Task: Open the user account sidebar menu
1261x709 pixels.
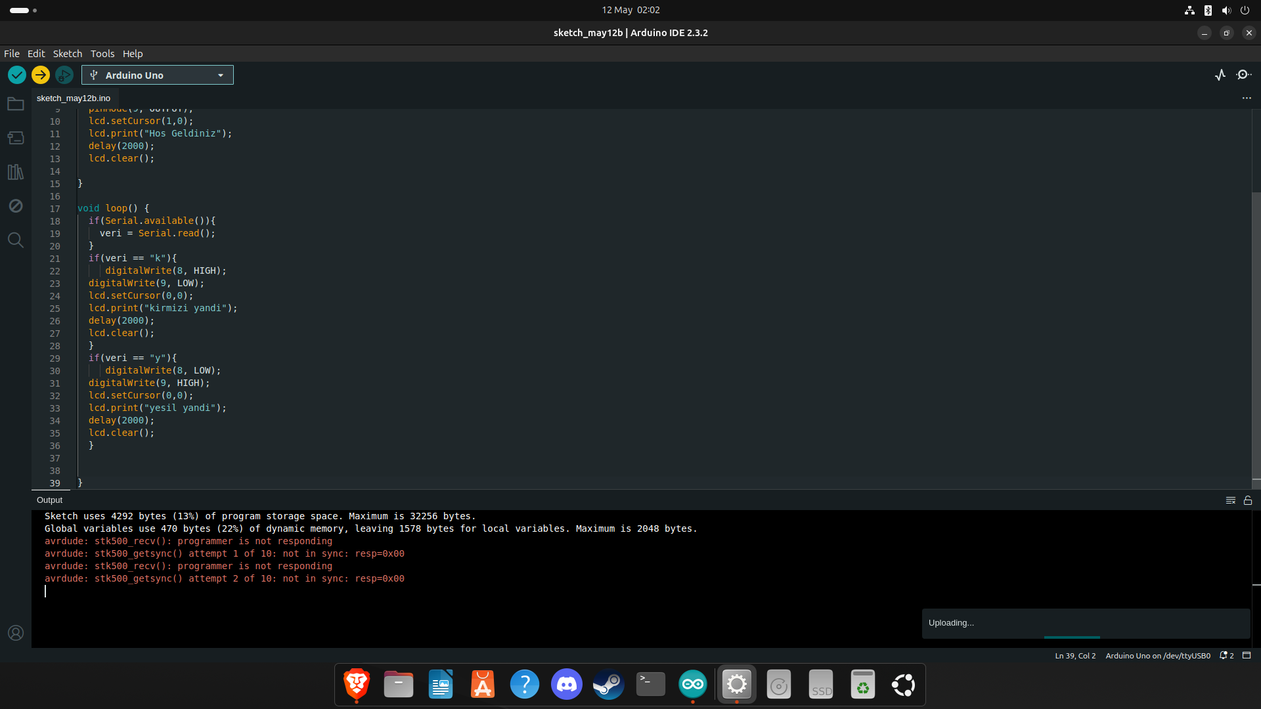Action: pyautogui.click(x=16, y=633)
